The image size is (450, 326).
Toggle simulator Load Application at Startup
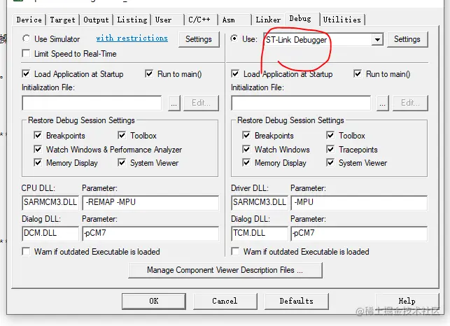(x=26, y=73)
